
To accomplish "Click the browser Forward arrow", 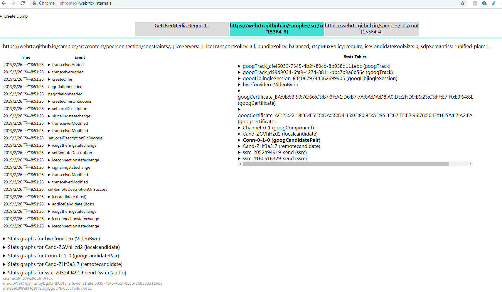I will coord(13,3).
